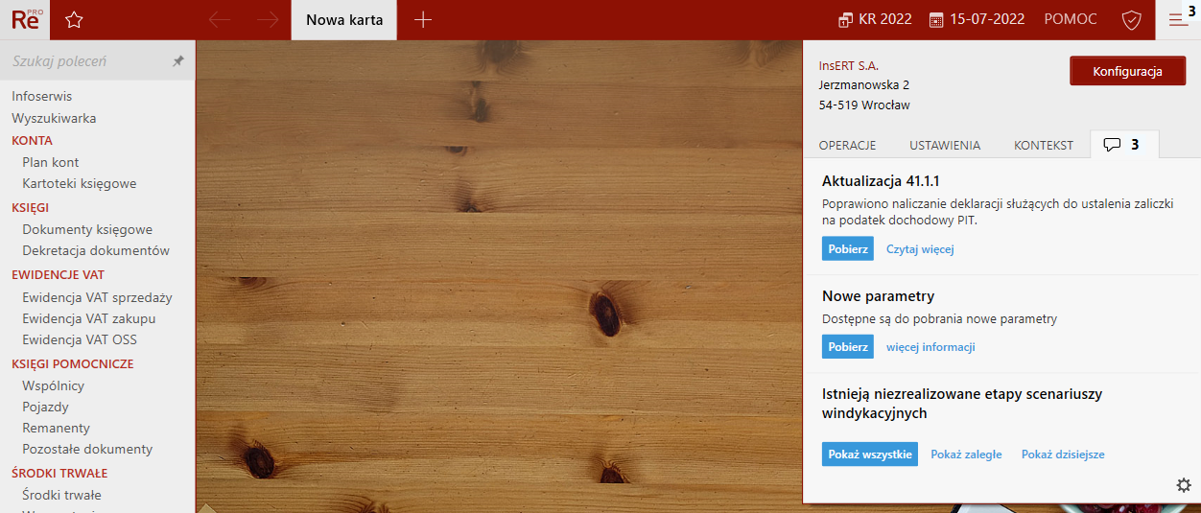Open Ewidencja VAT OSS
Screen dimensions: 1201x513
(80, 339)
